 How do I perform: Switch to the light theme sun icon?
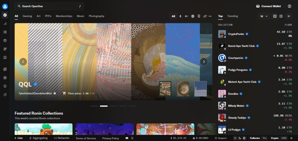tap(235, 138)
